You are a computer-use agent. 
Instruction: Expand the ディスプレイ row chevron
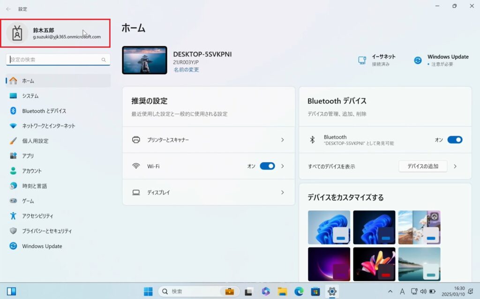[282, 193]
